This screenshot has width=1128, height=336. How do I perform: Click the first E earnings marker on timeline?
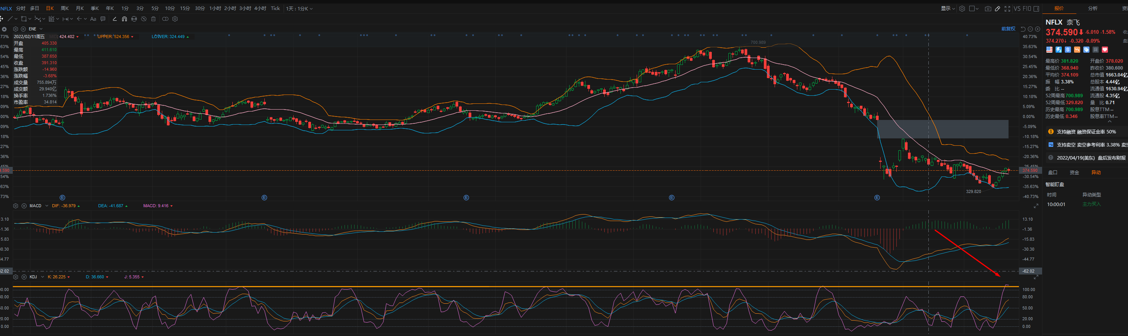coord(62,198)
